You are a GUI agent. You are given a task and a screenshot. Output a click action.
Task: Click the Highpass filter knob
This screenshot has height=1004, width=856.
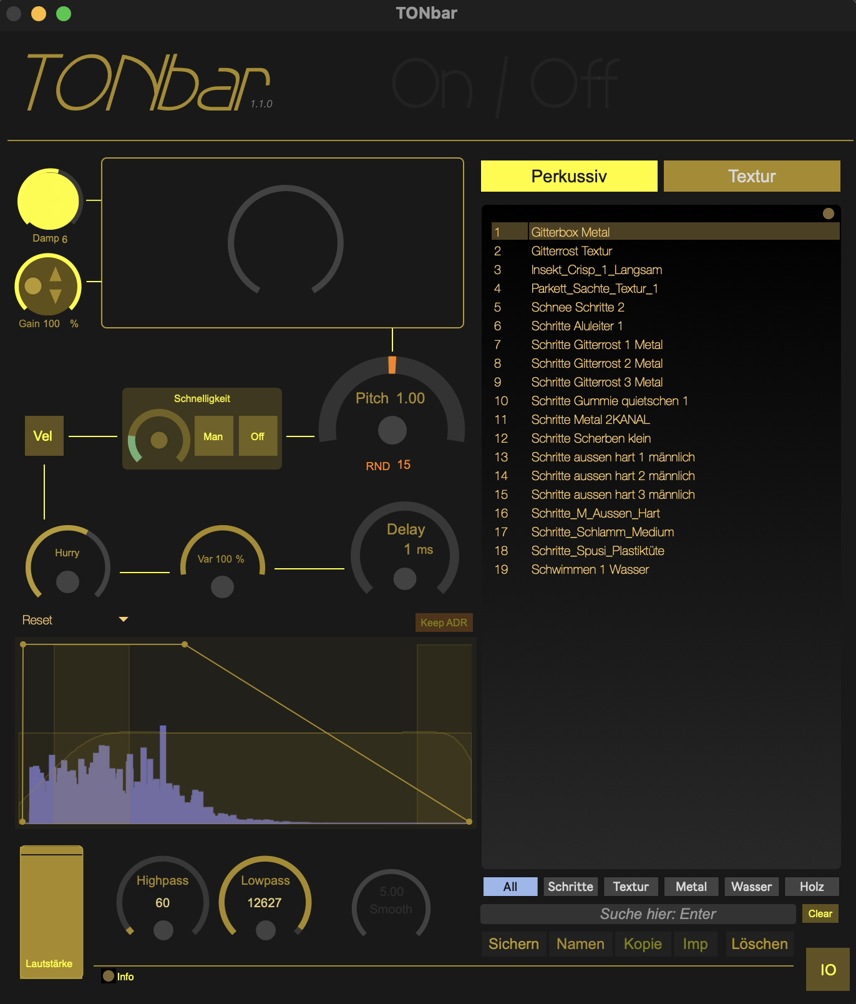click(163, 930)
